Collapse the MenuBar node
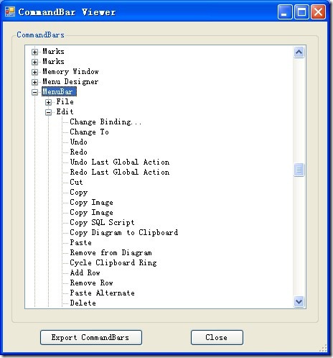Viewport: 333px width, 358px height. click(x=35, y=92)
